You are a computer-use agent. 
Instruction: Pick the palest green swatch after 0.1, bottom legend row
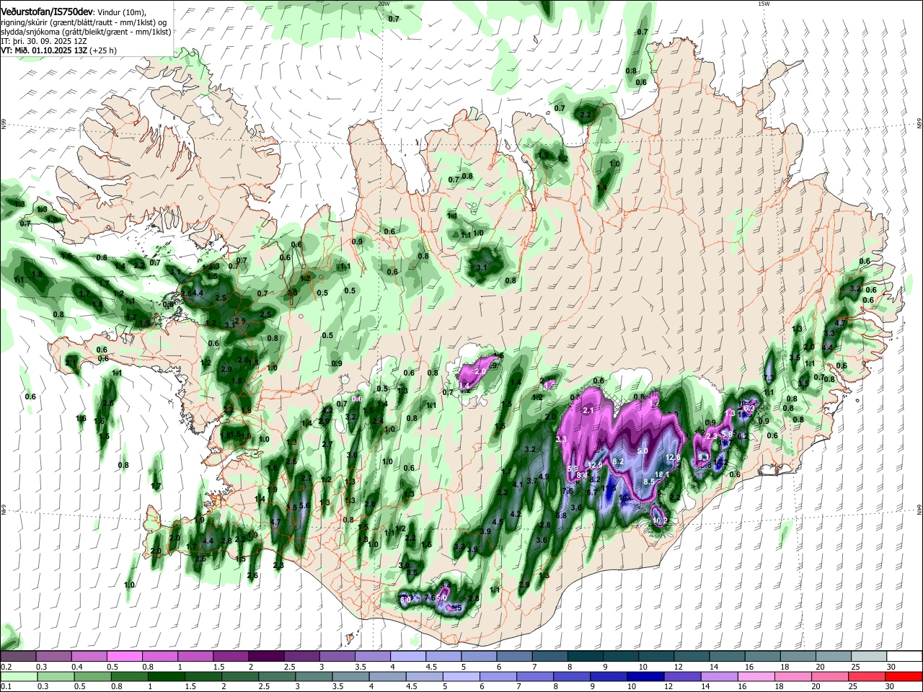(19, 676)
